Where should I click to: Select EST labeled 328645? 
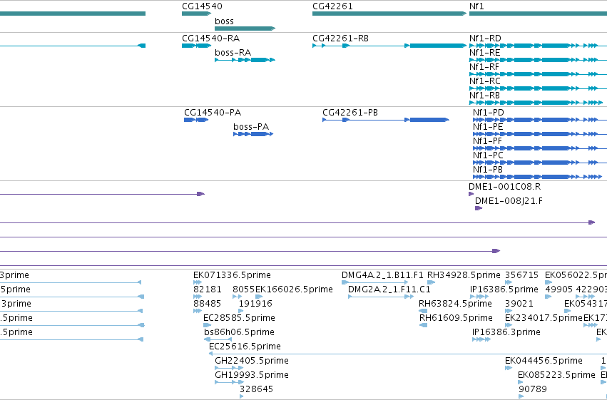[242, 396]
